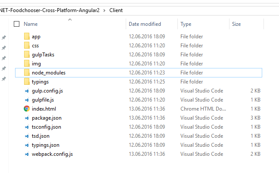Select the typings folder name
The height and width of the screenshot is (173, 279).
coord(40,82)
